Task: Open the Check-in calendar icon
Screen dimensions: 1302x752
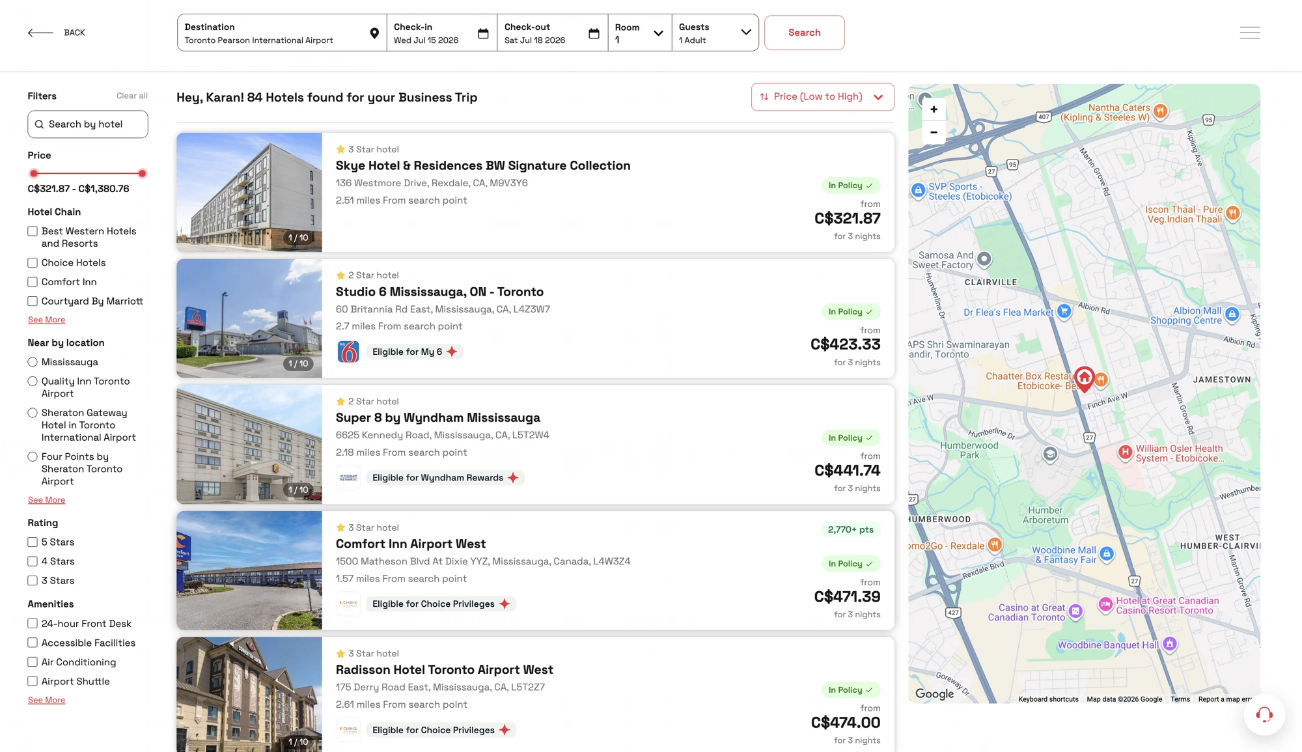Action: pos(483,33)
